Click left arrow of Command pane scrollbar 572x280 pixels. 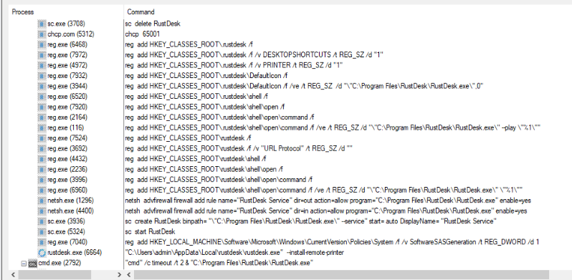coord(129,274)
